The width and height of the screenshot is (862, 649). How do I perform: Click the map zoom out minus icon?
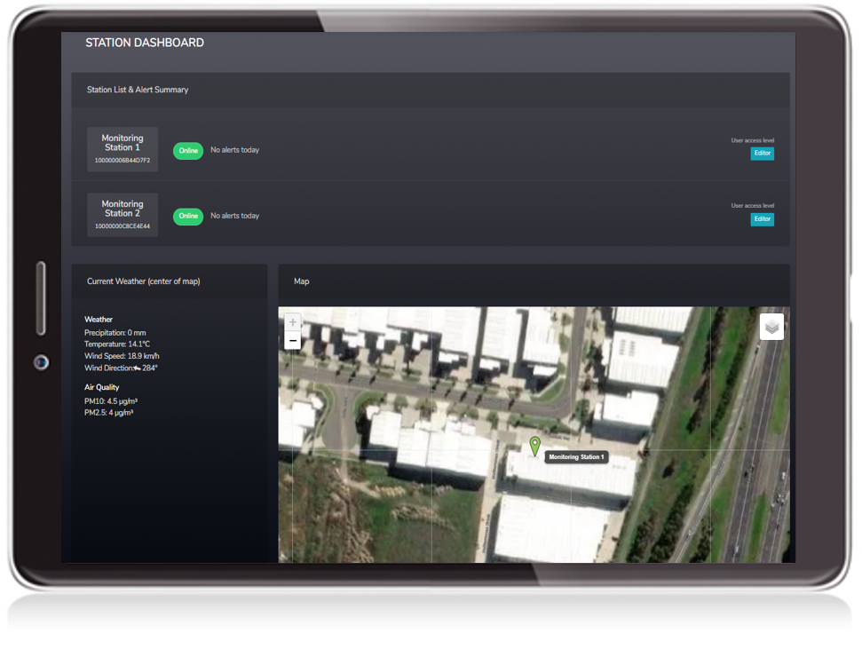(292, 340)
